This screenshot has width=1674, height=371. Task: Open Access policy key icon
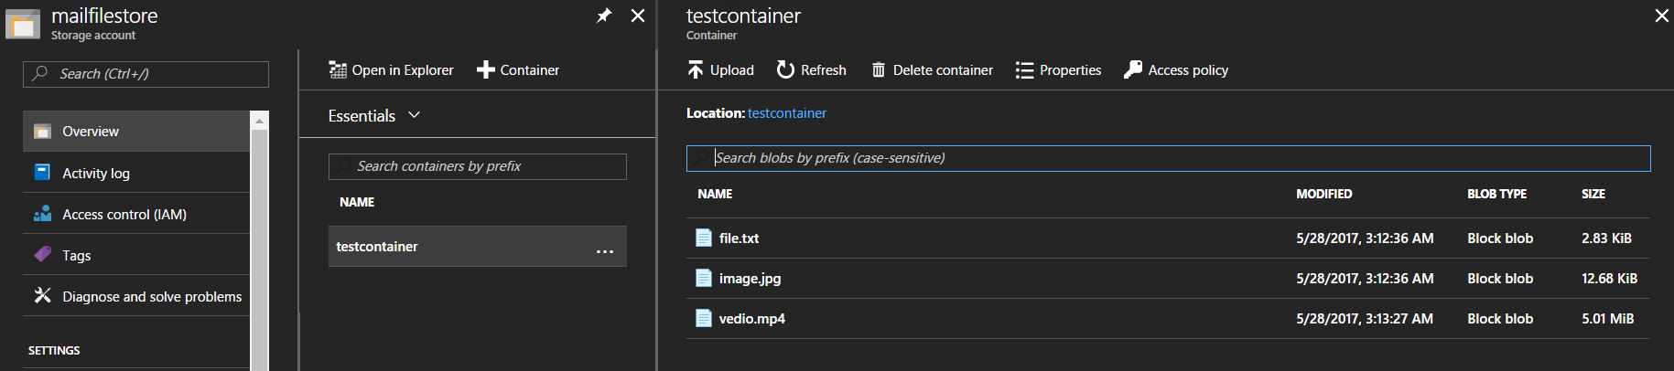pos(1133,69)
